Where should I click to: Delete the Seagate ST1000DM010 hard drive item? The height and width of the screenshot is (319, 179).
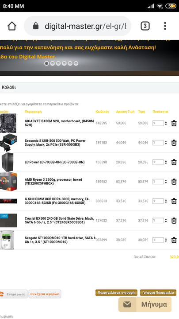[174, 240]
